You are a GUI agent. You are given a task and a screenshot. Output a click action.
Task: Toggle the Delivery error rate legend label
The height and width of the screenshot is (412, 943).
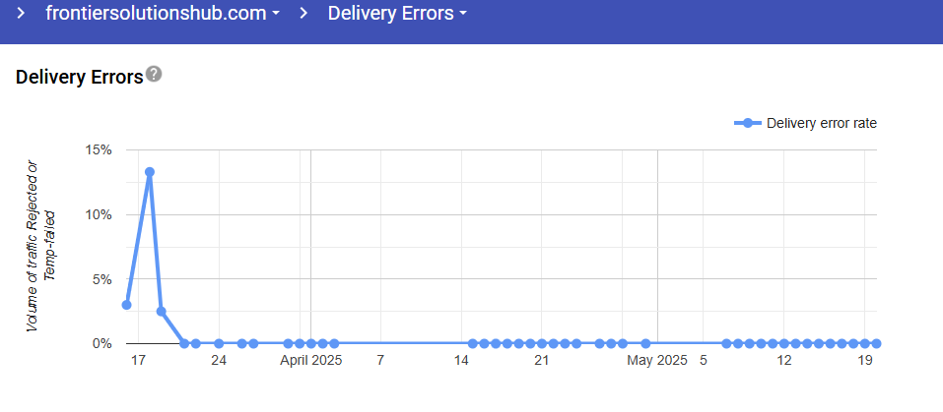pos(821,123)
